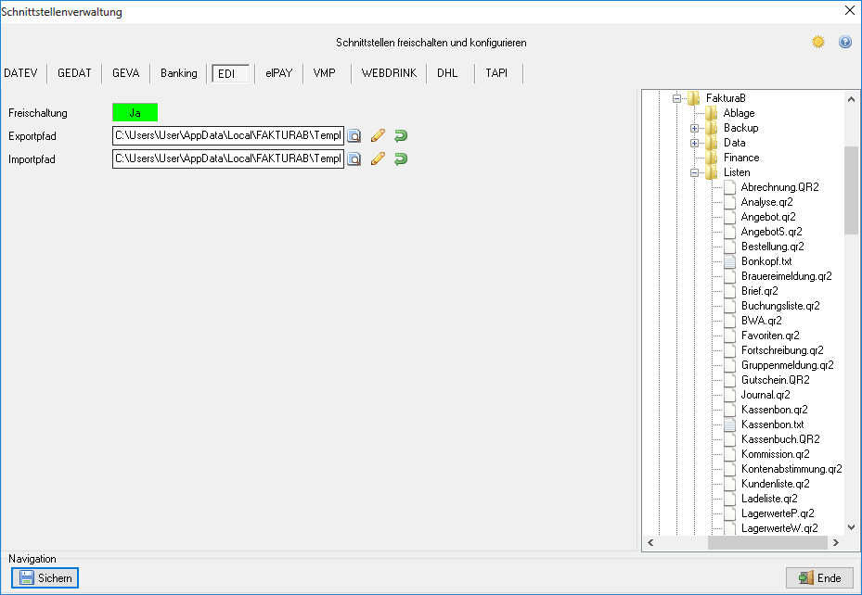Switch to the elPAY tab
Viewport: 862px width, 595px height.
pos(278,73)
